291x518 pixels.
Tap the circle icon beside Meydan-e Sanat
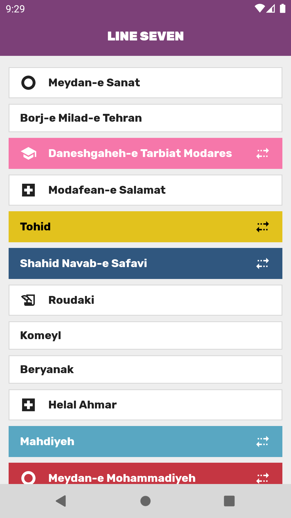[x=28, y=83]
